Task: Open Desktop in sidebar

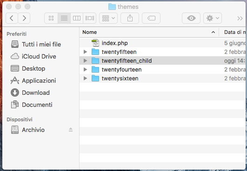Action: (x=28, y=69)
